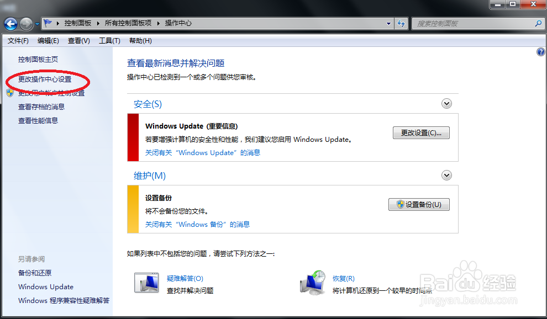This screenshot has height=319, width=547.
Task: Open the 工具(T) menu
Action: click(109, 41)
